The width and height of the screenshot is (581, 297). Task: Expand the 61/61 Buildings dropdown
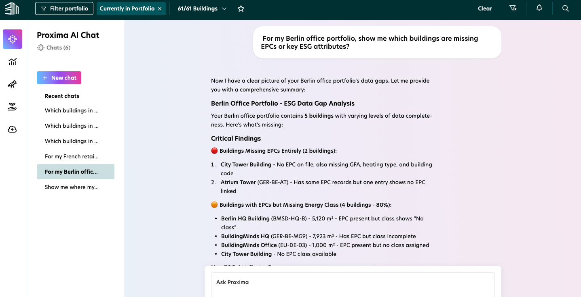[x=202, y=8]
